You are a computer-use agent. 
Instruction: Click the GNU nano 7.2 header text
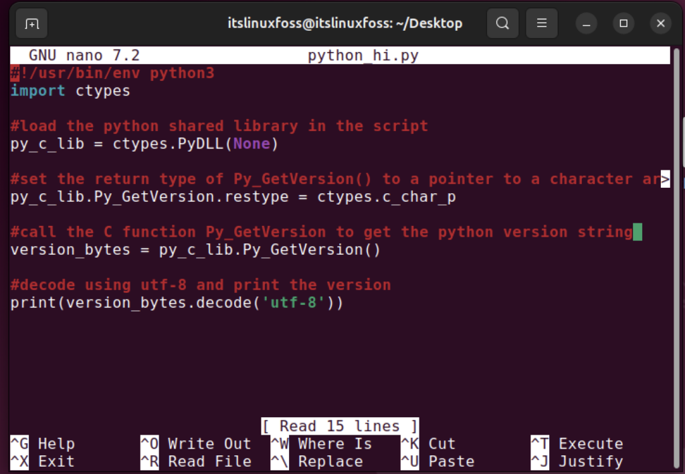pyautogui.click(x=84, y=55)
